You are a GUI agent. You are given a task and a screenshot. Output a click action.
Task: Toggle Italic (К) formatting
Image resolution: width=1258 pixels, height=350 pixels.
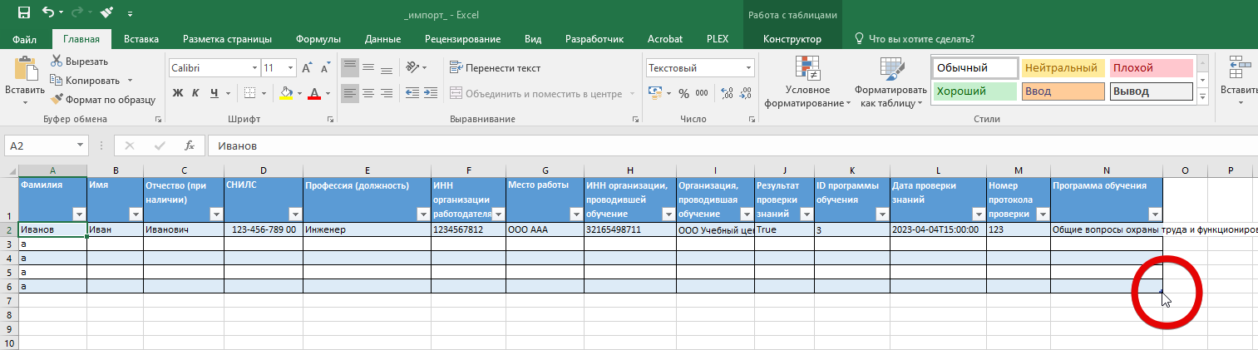[196, 93]
